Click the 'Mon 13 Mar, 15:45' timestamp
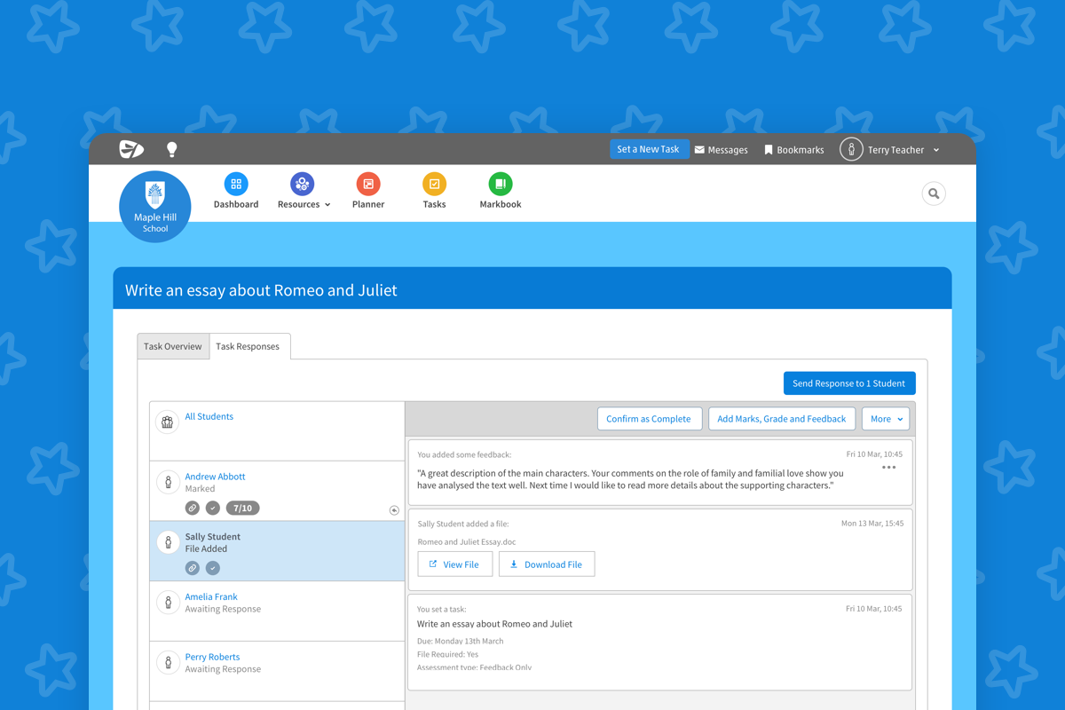The width and height of the screenshot is (1065, 710). (872, 524)
